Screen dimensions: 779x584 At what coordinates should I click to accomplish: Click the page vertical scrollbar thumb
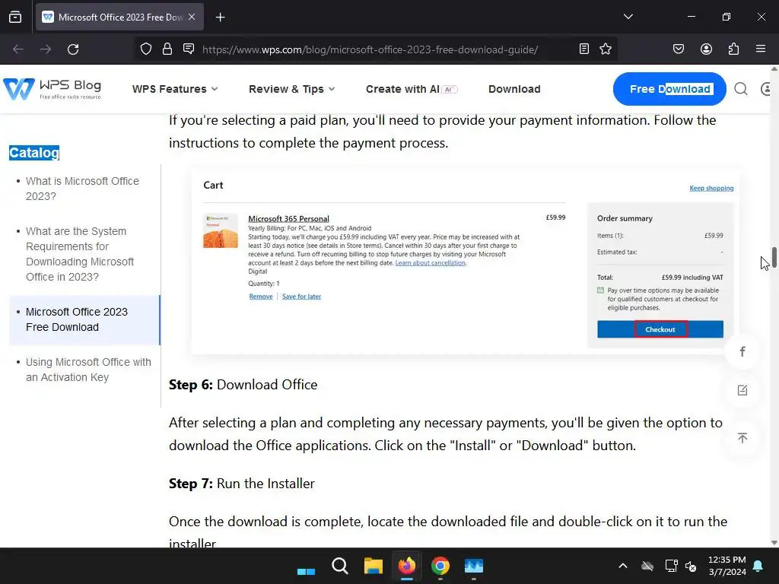point(774,257)
